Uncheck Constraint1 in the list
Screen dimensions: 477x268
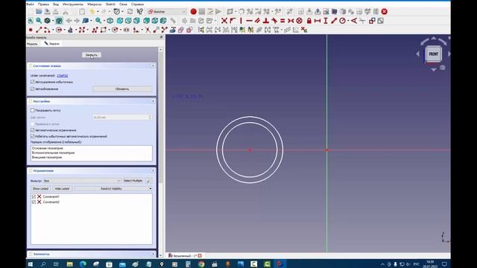(x=34, y=197)
